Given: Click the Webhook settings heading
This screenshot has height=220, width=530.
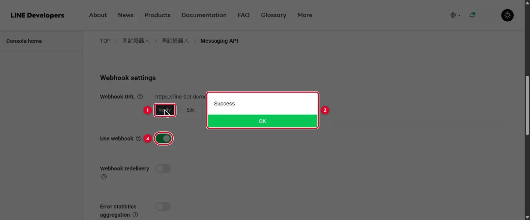Looking at the screenshot, I should (x=128, y=78).
